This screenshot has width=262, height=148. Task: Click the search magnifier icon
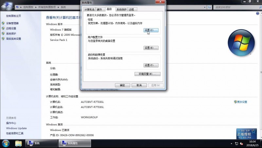point(260,7)
